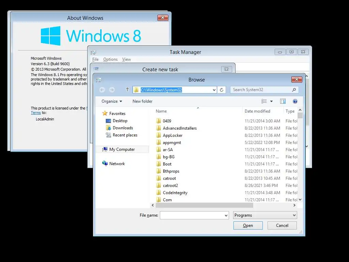Select the AdvancedInstallers folder name
349x262 pixels.
pos(180,128)
